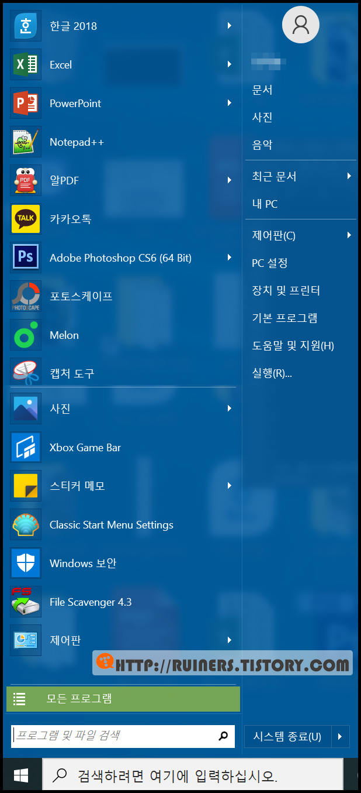Click the 사진 app icon in programs list
The height and width of the screenshot is (793, 361).
(26, 408)
